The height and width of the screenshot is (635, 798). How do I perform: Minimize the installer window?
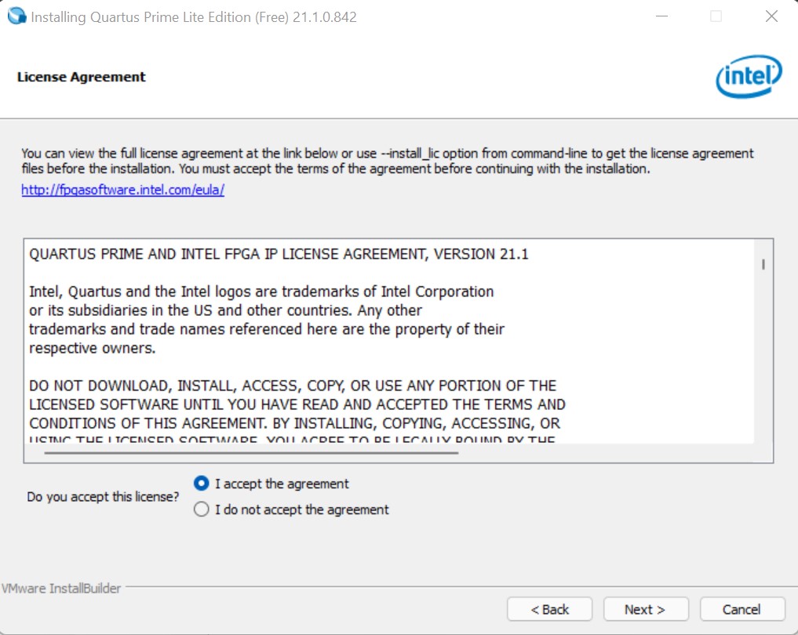(660, 16)
